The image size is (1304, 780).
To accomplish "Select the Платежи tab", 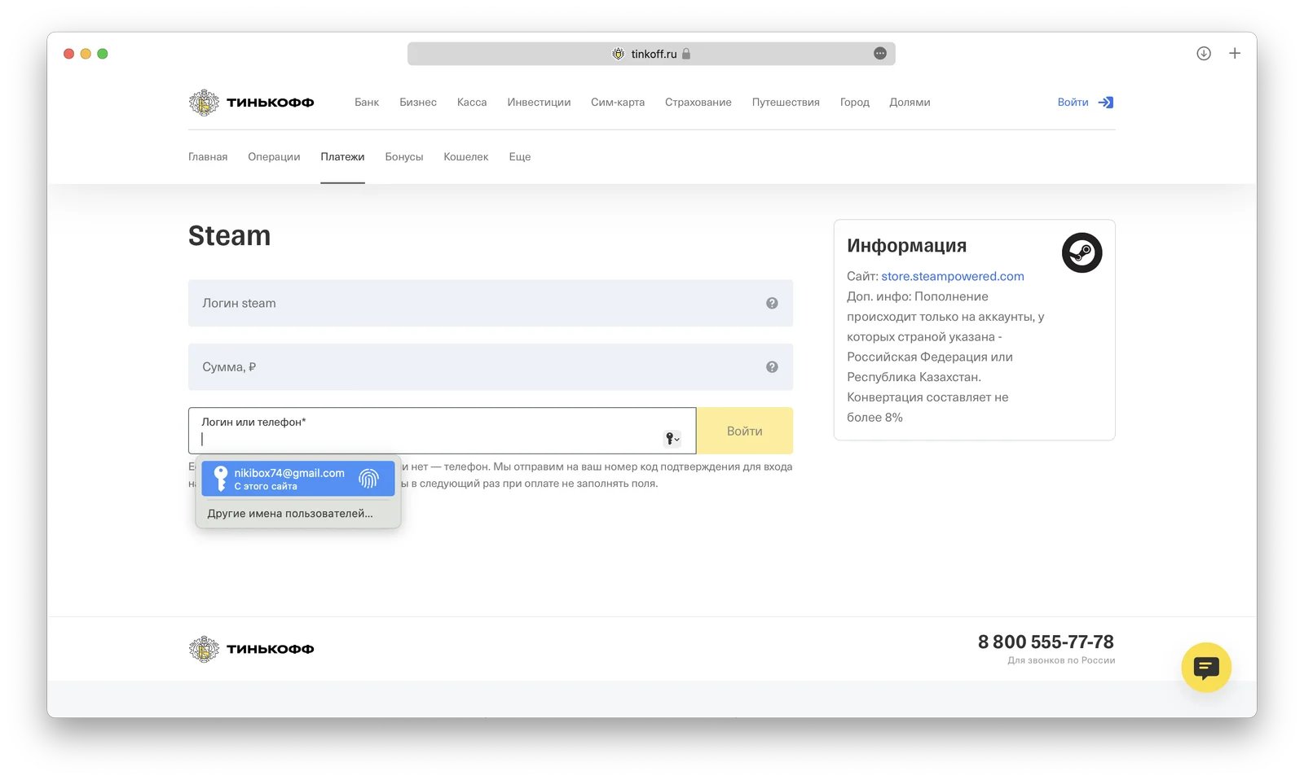I will tap(342, 157).
